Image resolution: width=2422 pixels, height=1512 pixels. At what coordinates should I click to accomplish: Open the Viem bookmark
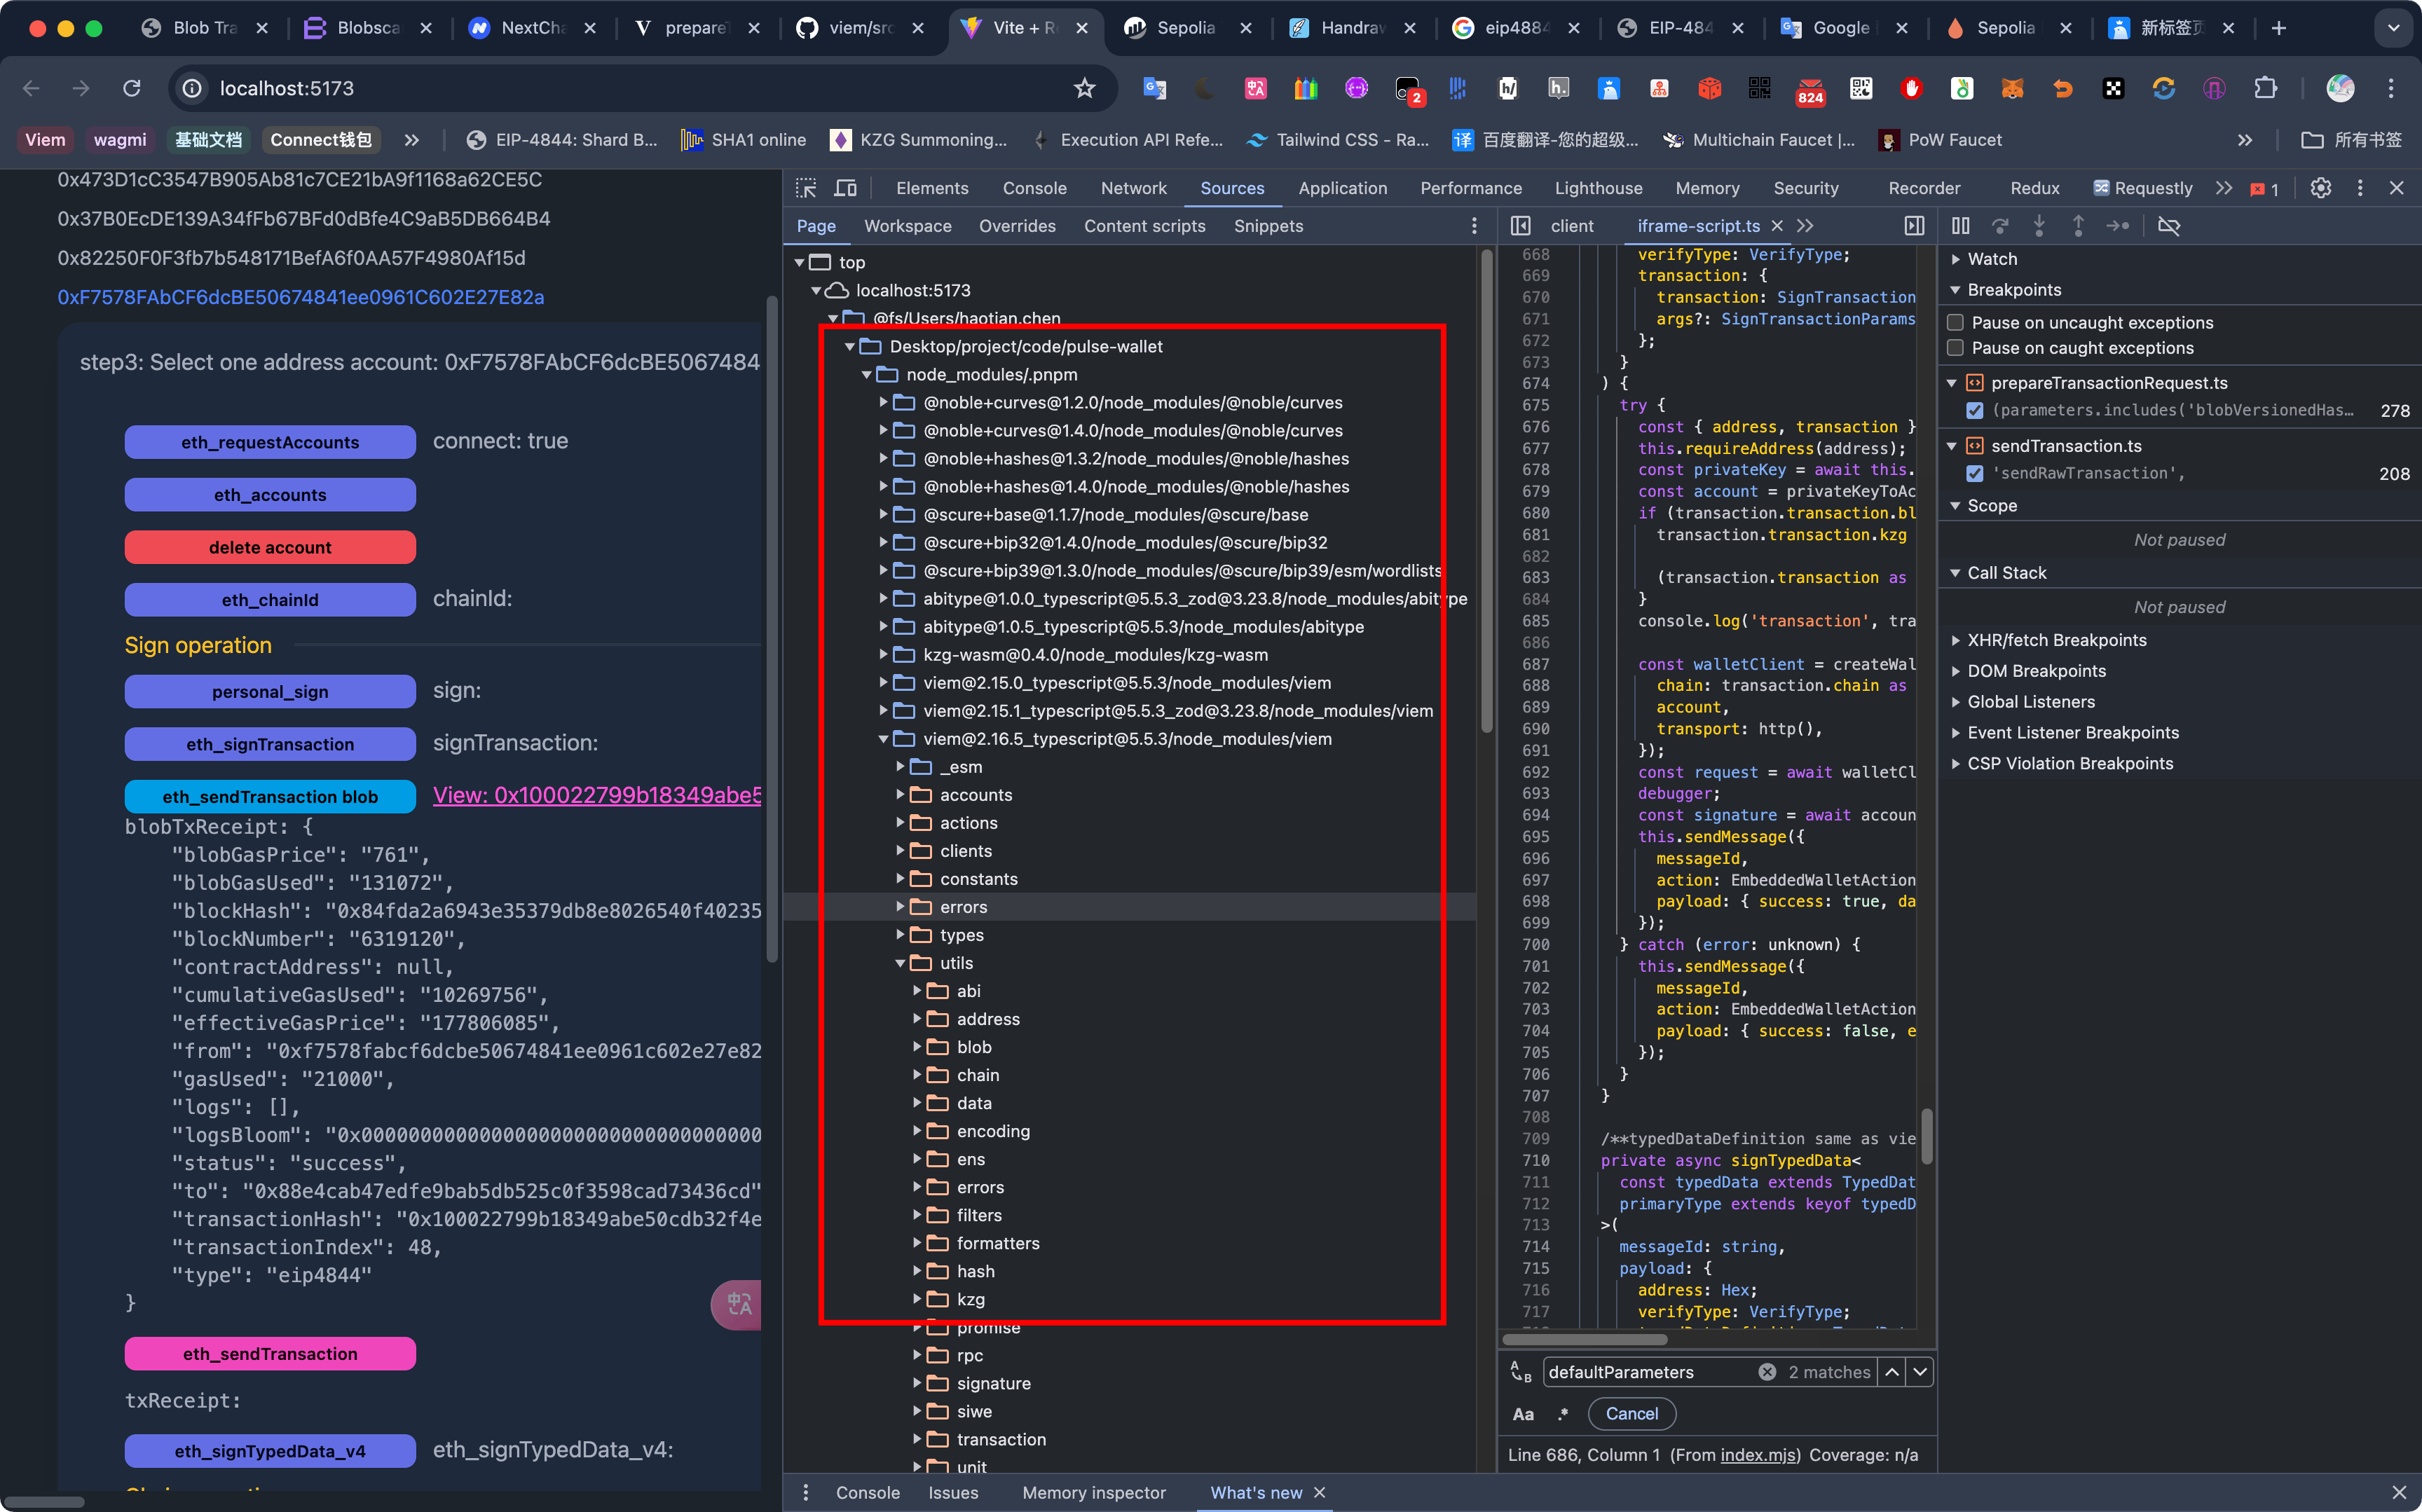coord(45,140)
